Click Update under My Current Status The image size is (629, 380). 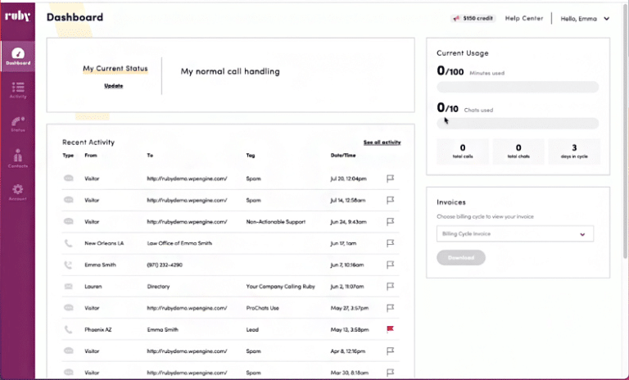pyautogui.click(x=114, y=86)
